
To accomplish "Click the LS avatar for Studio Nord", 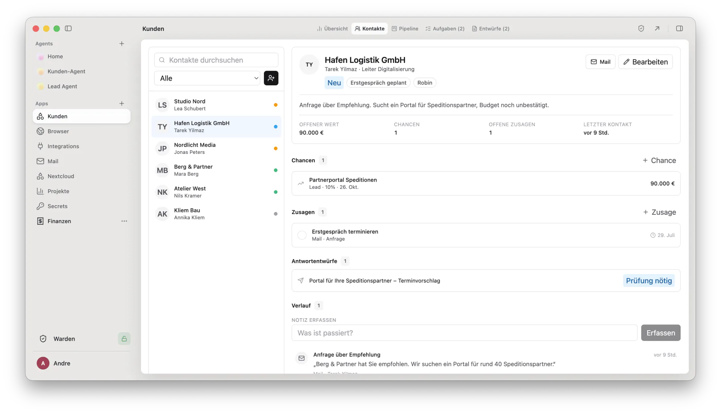I will point(162,105).
